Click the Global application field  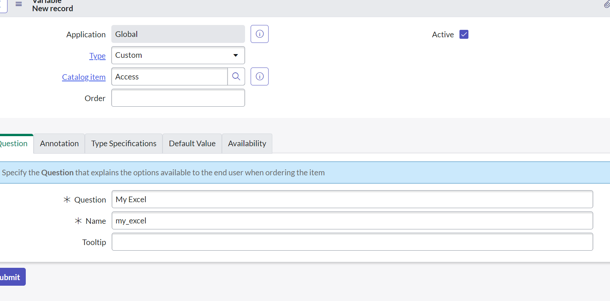[x=178, y=34]
